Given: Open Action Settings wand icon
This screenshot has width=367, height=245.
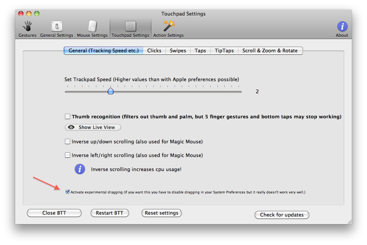Looking at the screenshot, I should click(169, 27).
